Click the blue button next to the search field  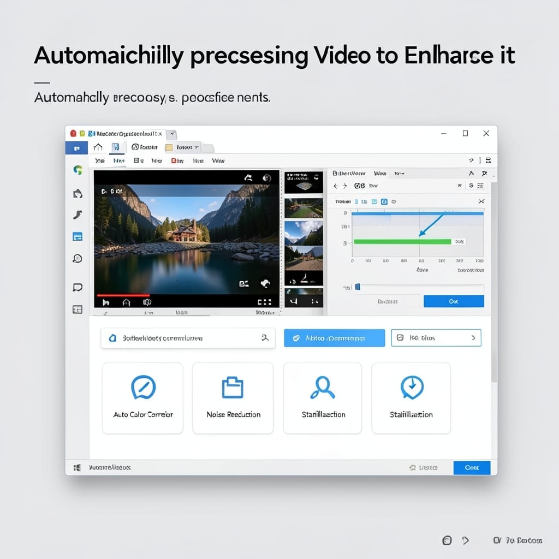334,338
